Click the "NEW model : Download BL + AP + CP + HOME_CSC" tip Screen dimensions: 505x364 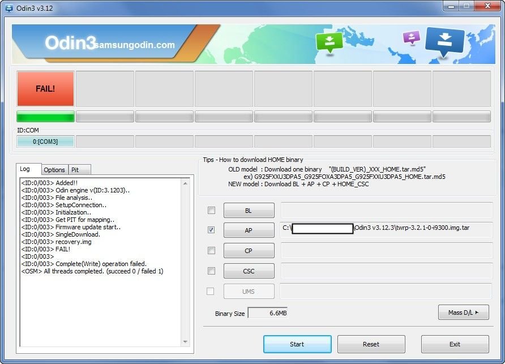[298, 184]
